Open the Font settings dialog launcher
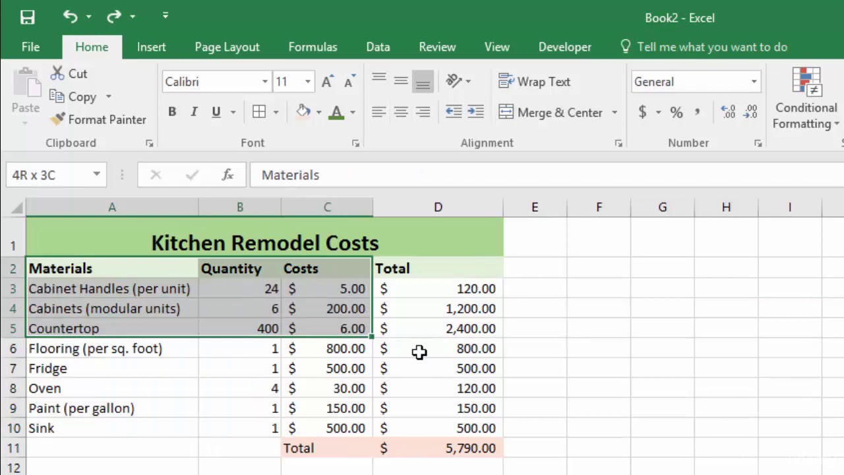The height and width of the screenshot is (475, 844). [x=355, y=143]
